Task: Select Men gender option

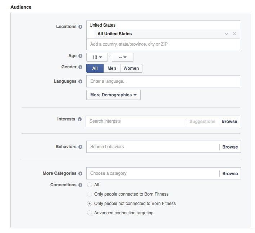Action: coord(112,68)
